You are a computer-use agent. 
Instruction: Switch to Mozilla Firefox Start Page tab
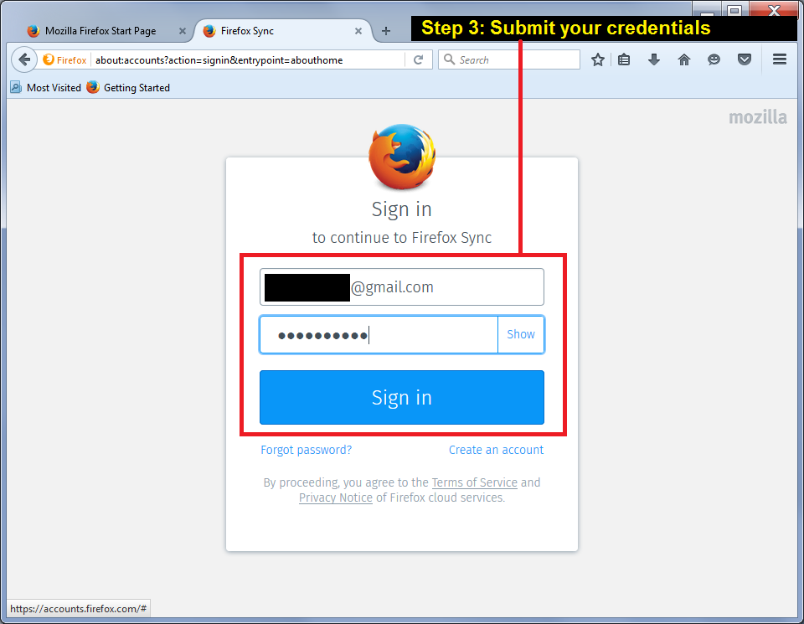(x=100, y=31)
